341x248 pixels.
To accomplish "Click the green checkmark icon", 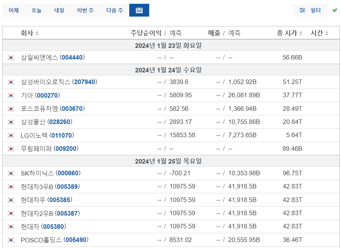I will tap(335, 10).
